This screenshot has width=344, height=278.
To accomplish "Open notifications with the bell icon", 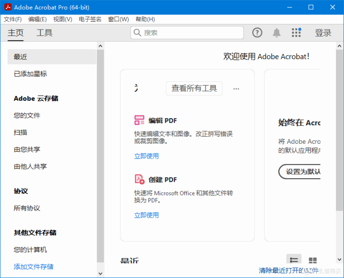I will click(x=276, y=33).
